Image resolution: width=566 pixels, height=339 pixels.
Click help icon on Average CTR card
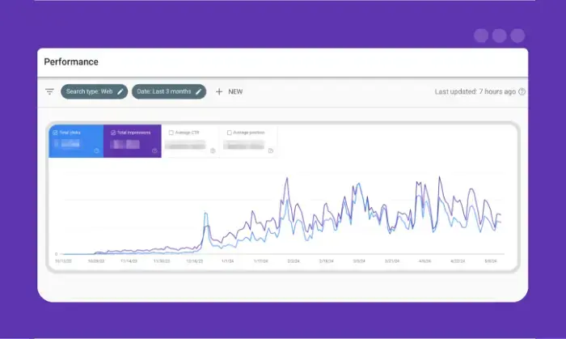213,150
